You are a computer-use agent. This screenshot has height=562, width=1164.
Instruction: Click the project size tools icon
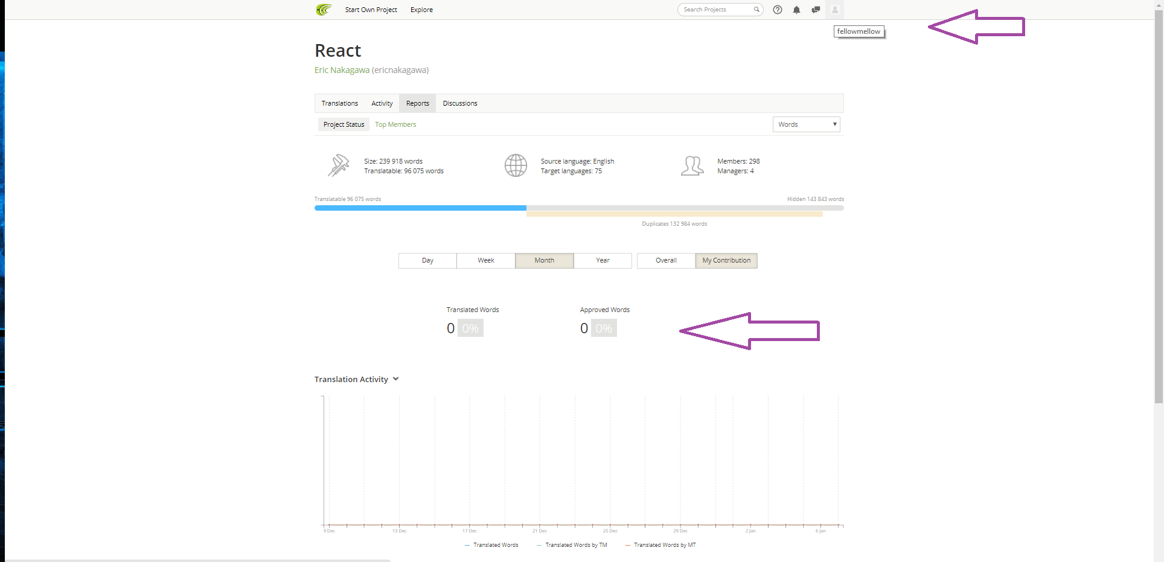tap(339, 165)
